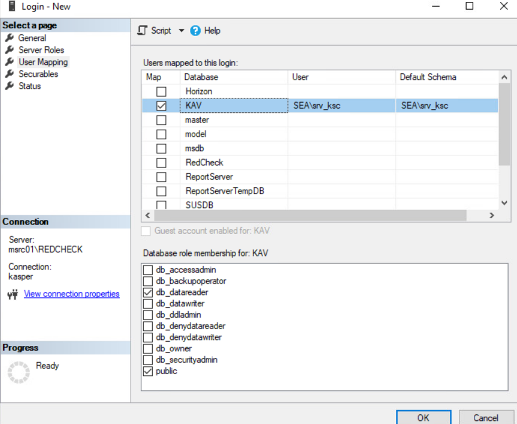Enable db_owner role for KAV

coord(147,348)
